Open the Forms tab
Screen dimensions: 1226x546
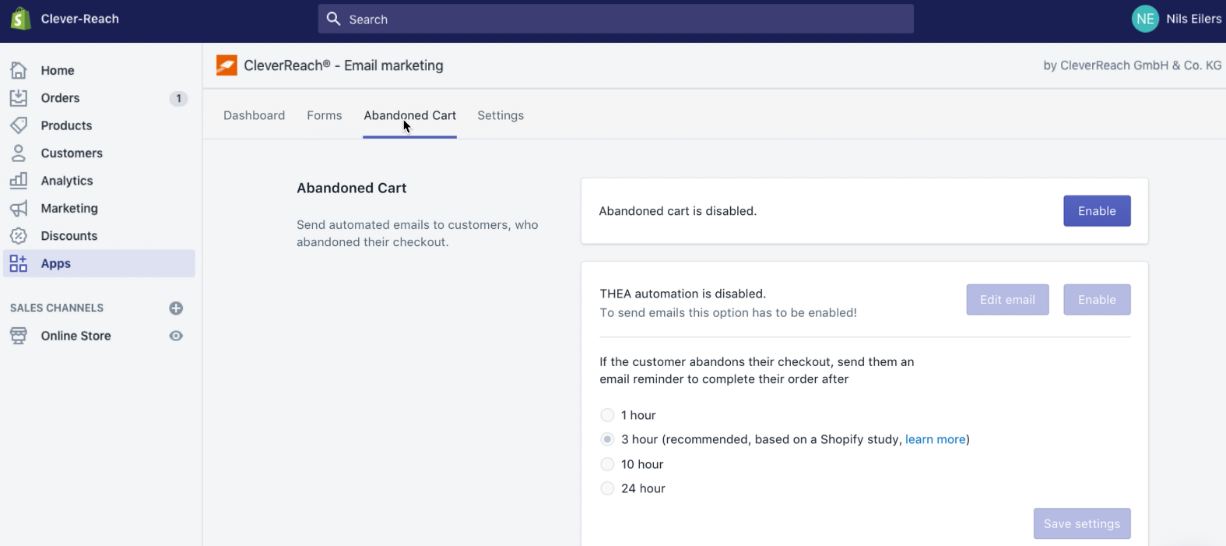324,115
